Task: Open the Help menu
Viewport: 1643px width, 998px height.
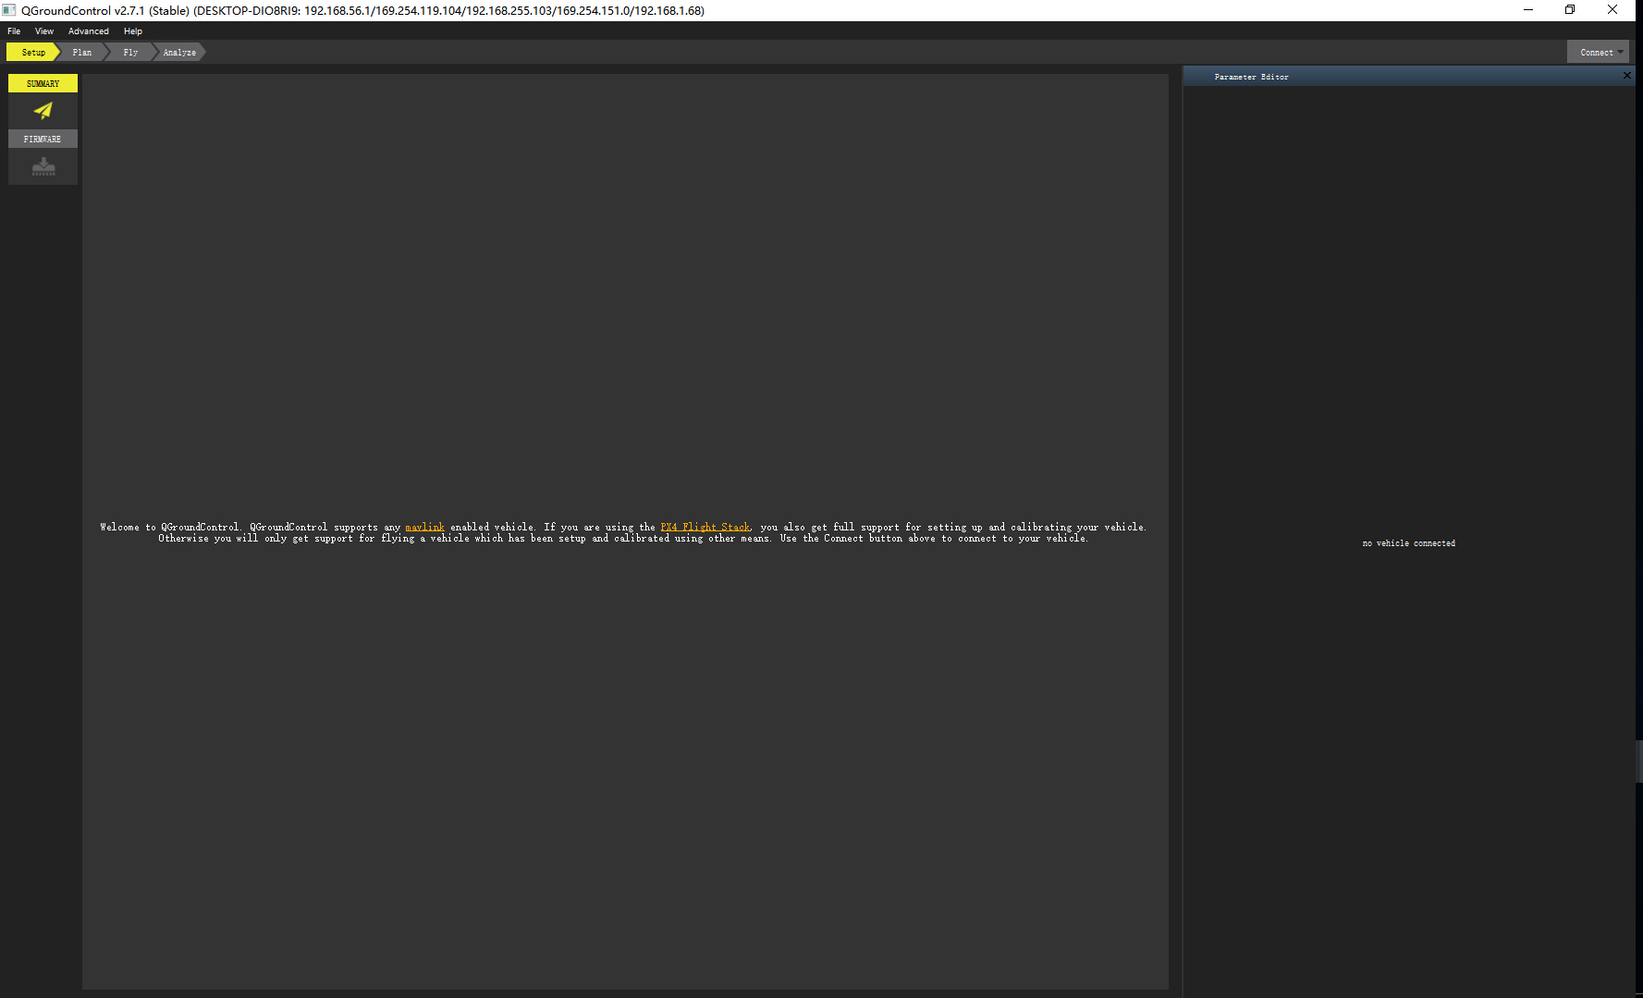Action: point(133,31)
